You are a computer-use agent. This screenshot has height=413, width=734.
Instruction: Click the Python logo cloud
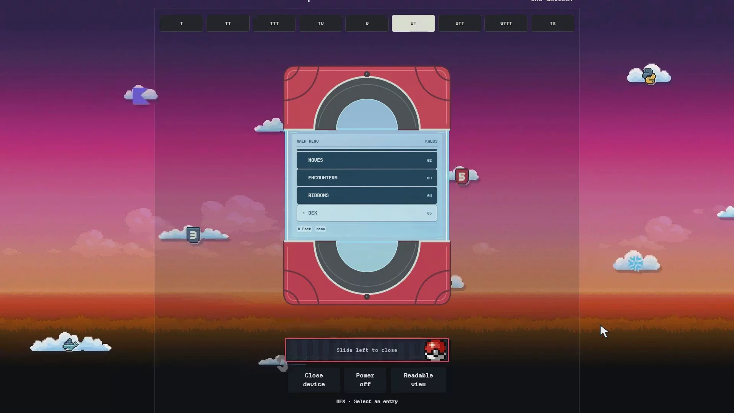649,75
